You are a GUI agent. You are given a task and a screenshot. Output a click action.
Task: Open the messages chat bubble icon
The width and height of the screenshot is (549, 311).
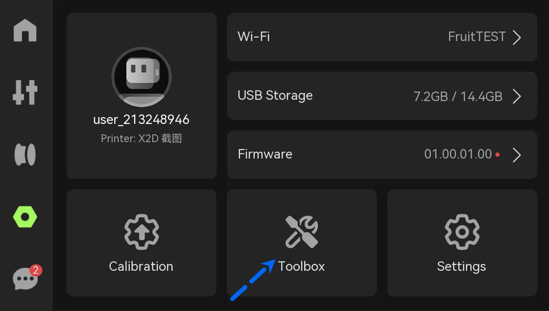click(25, 279)
